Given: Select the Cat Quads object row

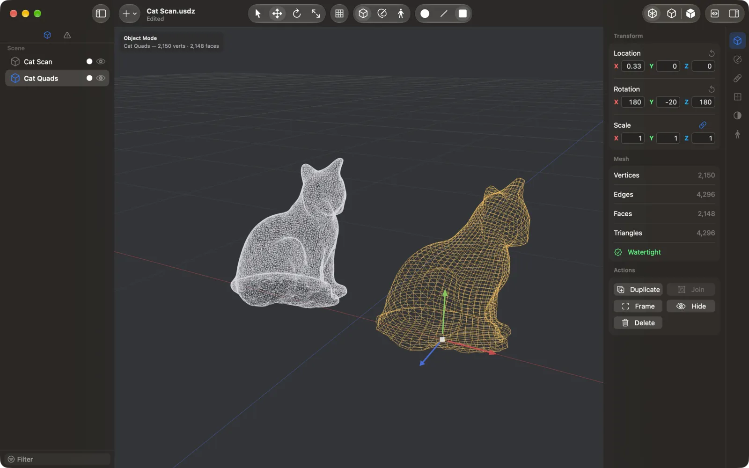Looking at the screenshot, I should pos(57,78).
